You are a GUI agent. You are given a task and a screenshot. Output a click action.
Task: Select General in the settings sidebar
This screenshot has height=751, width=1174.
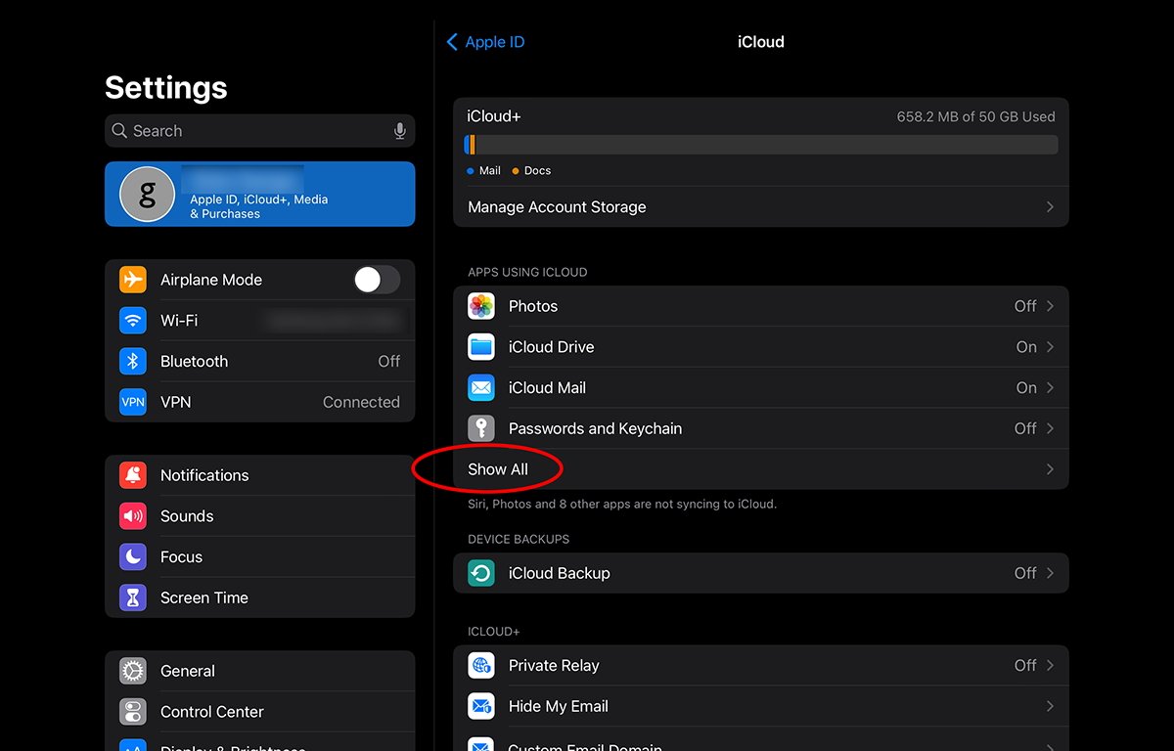188,671
